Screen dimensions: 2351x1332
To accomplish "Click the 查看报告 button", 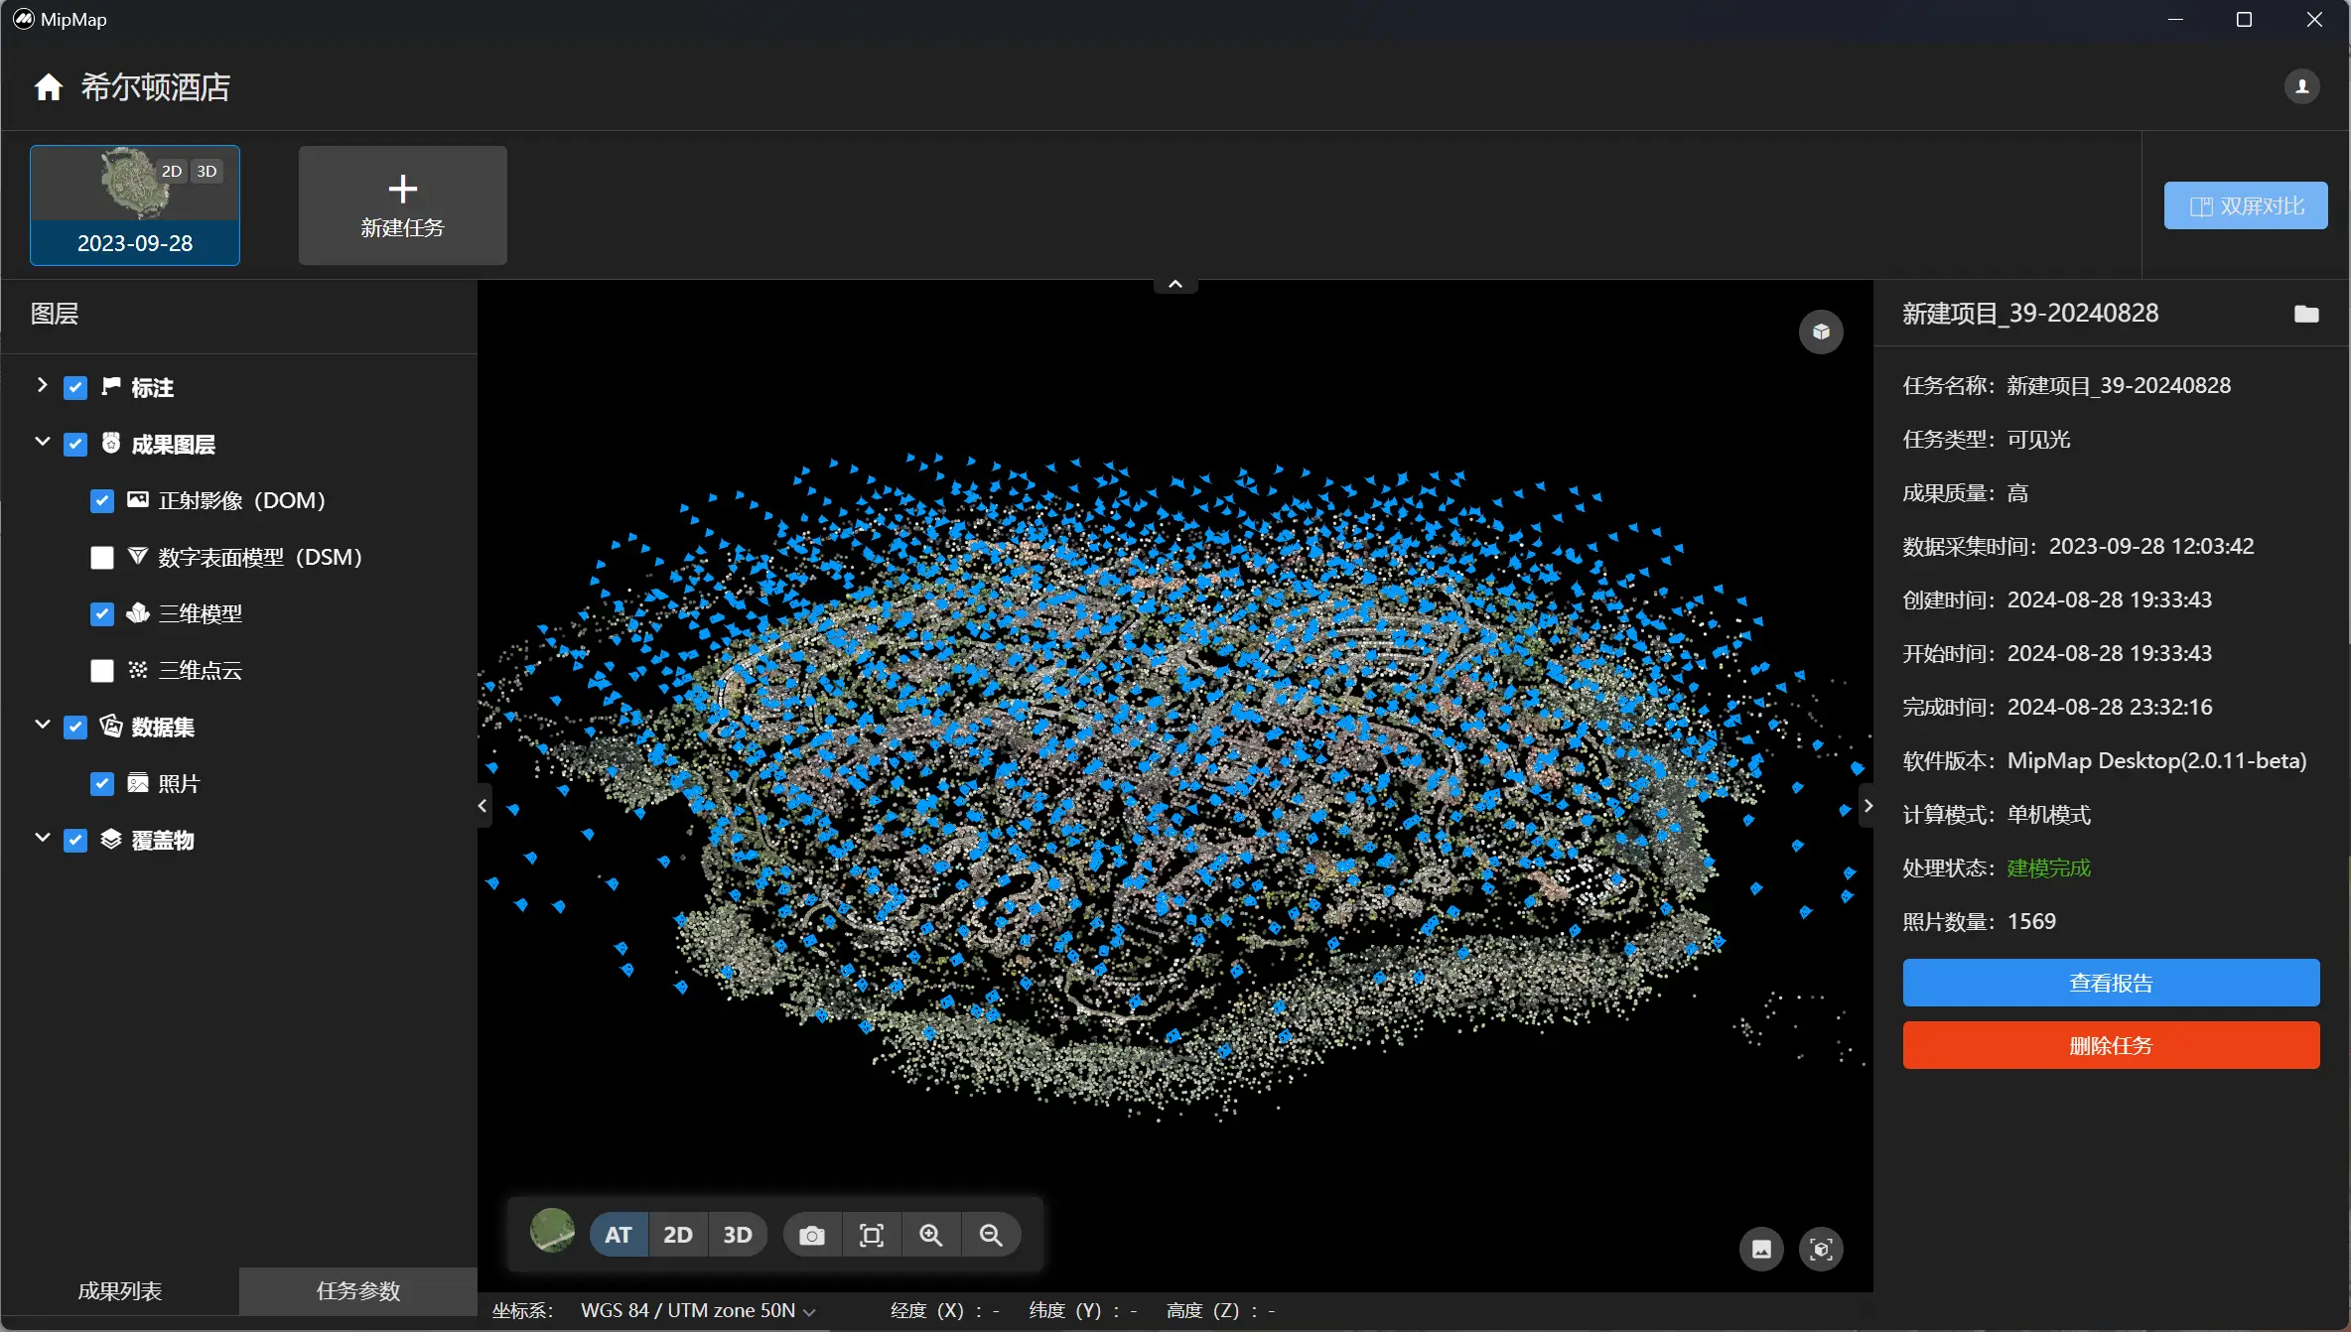I will coord(2110,983).
